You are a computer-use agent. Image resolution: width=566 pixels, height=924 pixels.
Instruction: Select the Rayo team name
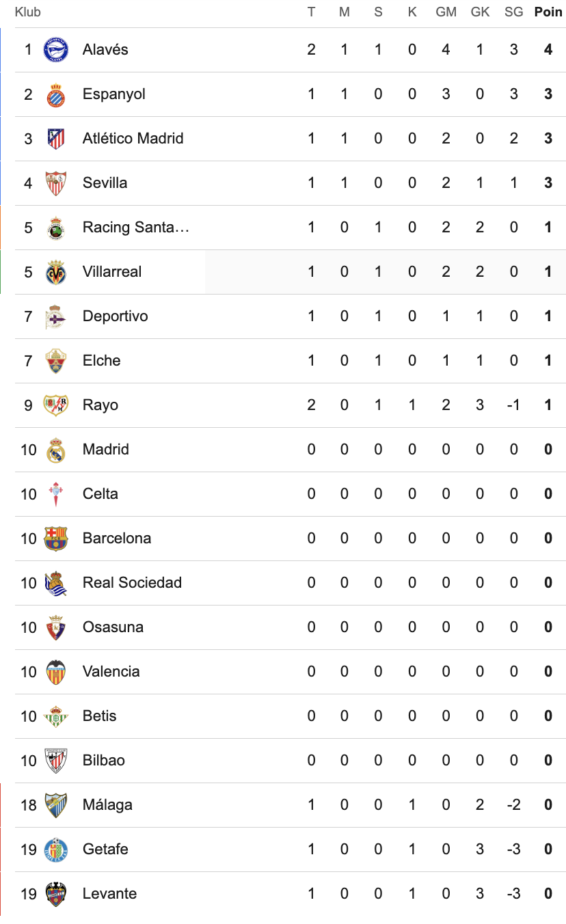(100, 405)
